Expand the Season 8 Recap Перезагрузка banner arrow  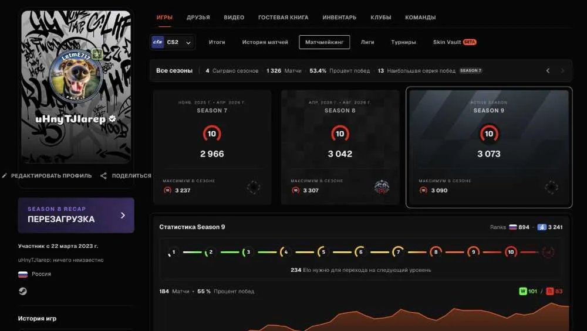click(x=123, y=215)
